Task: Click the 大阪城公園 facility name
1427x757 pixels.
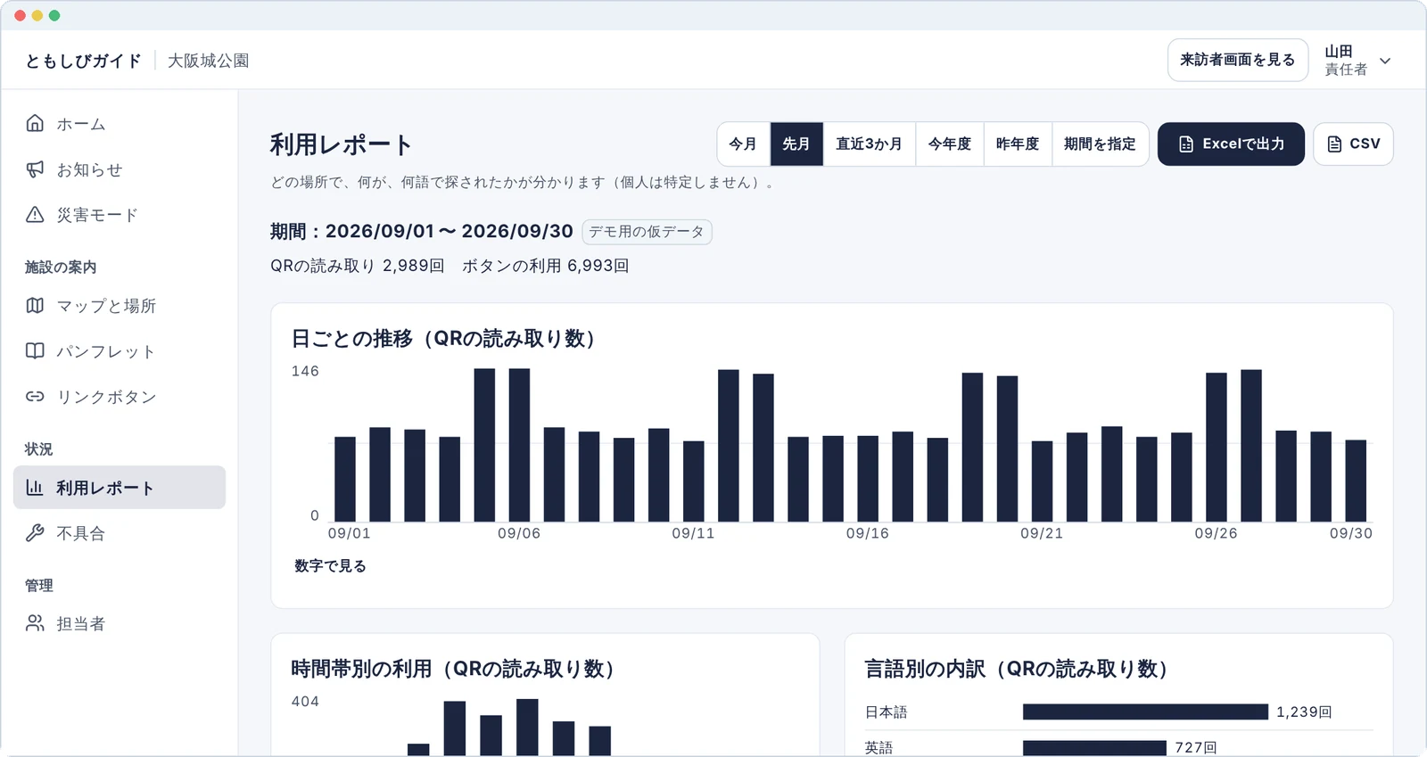Action: [209, 61]
